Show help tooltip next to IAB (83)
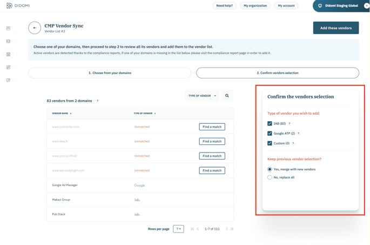This screenshot has width=370, height=245. [290, 123]
